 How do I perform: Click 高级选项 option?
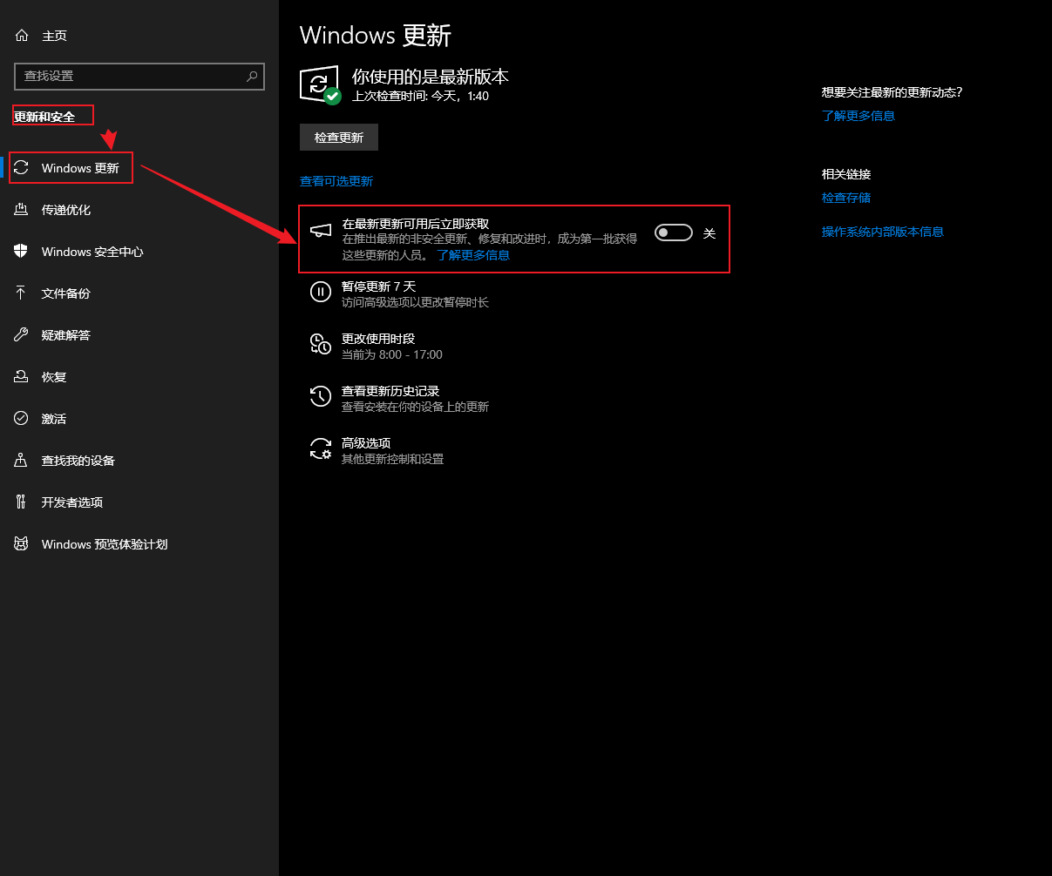click(377, 451)
